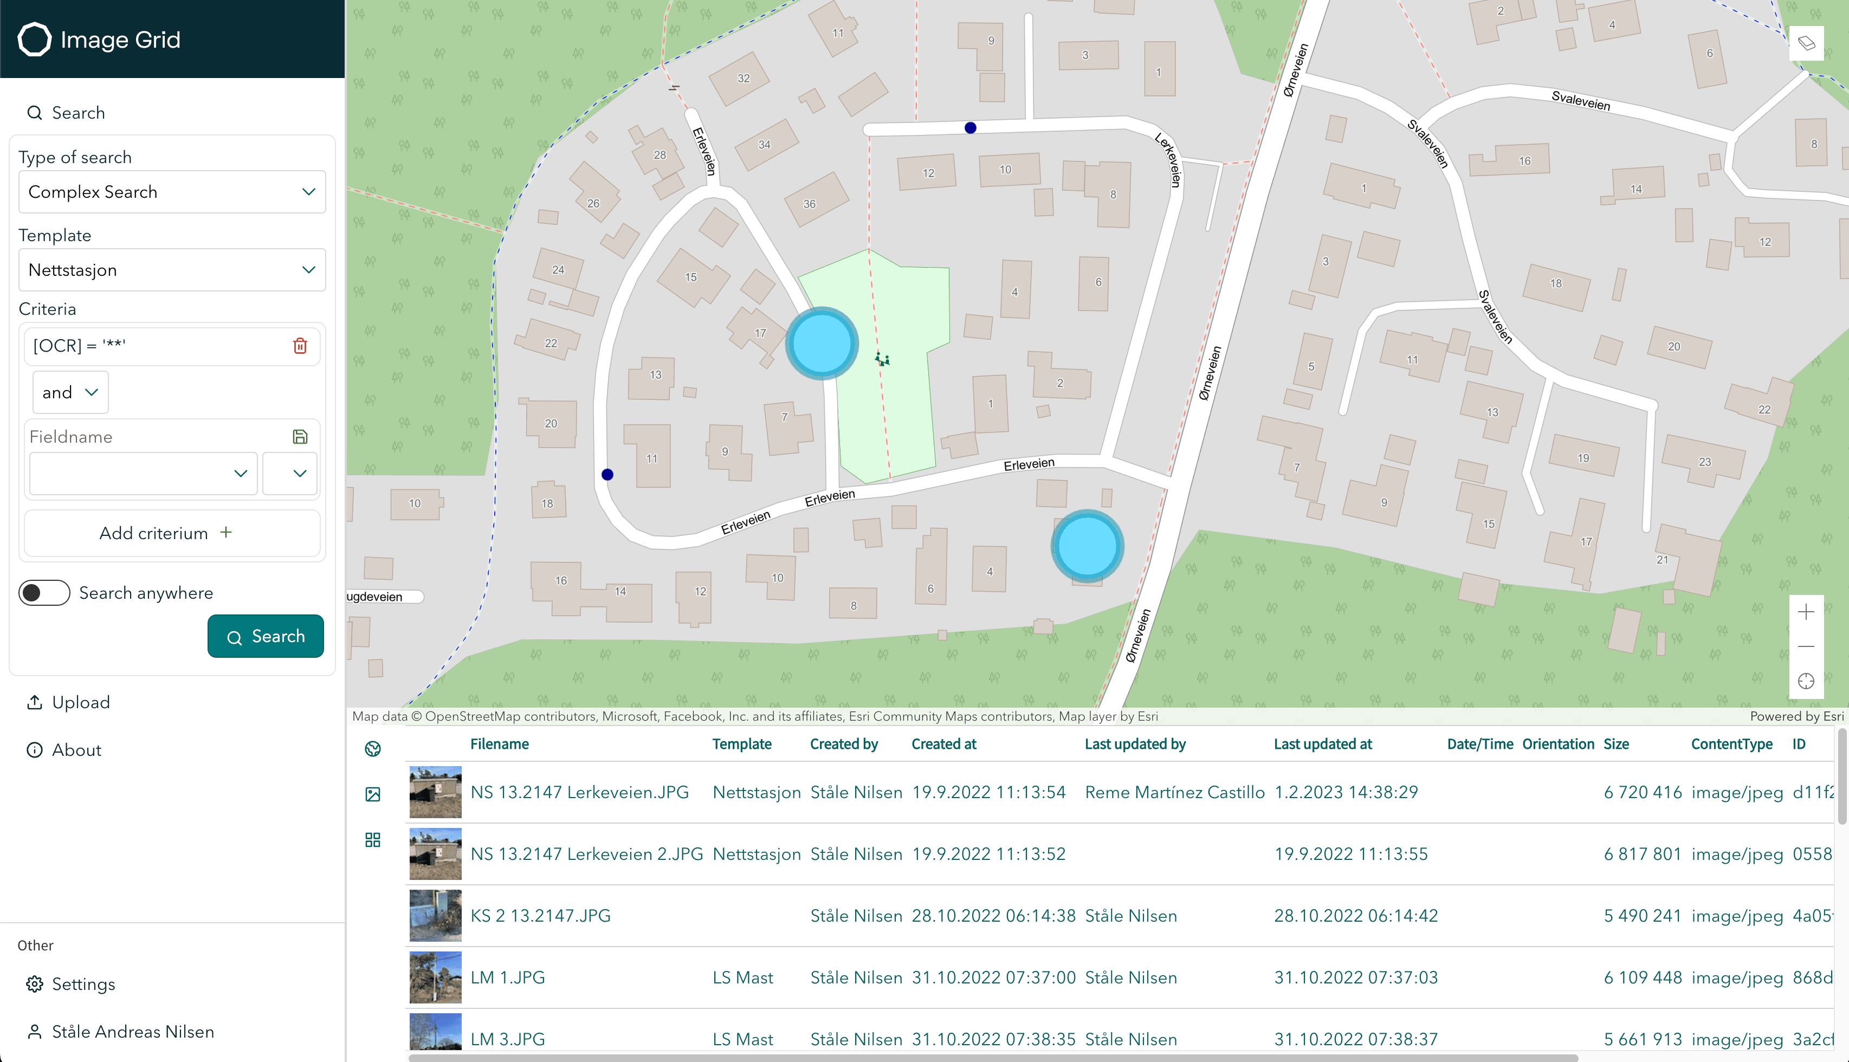This screenshot has width=1849, height=1062.
Task: Click the Powered by Esri link
Action: coord(1796,716)
